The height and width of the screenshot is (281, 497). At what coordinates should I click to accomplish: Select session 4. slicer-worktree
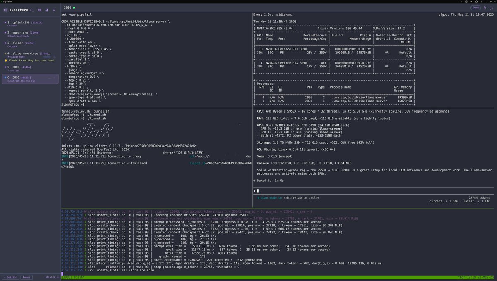click(30, 57)
